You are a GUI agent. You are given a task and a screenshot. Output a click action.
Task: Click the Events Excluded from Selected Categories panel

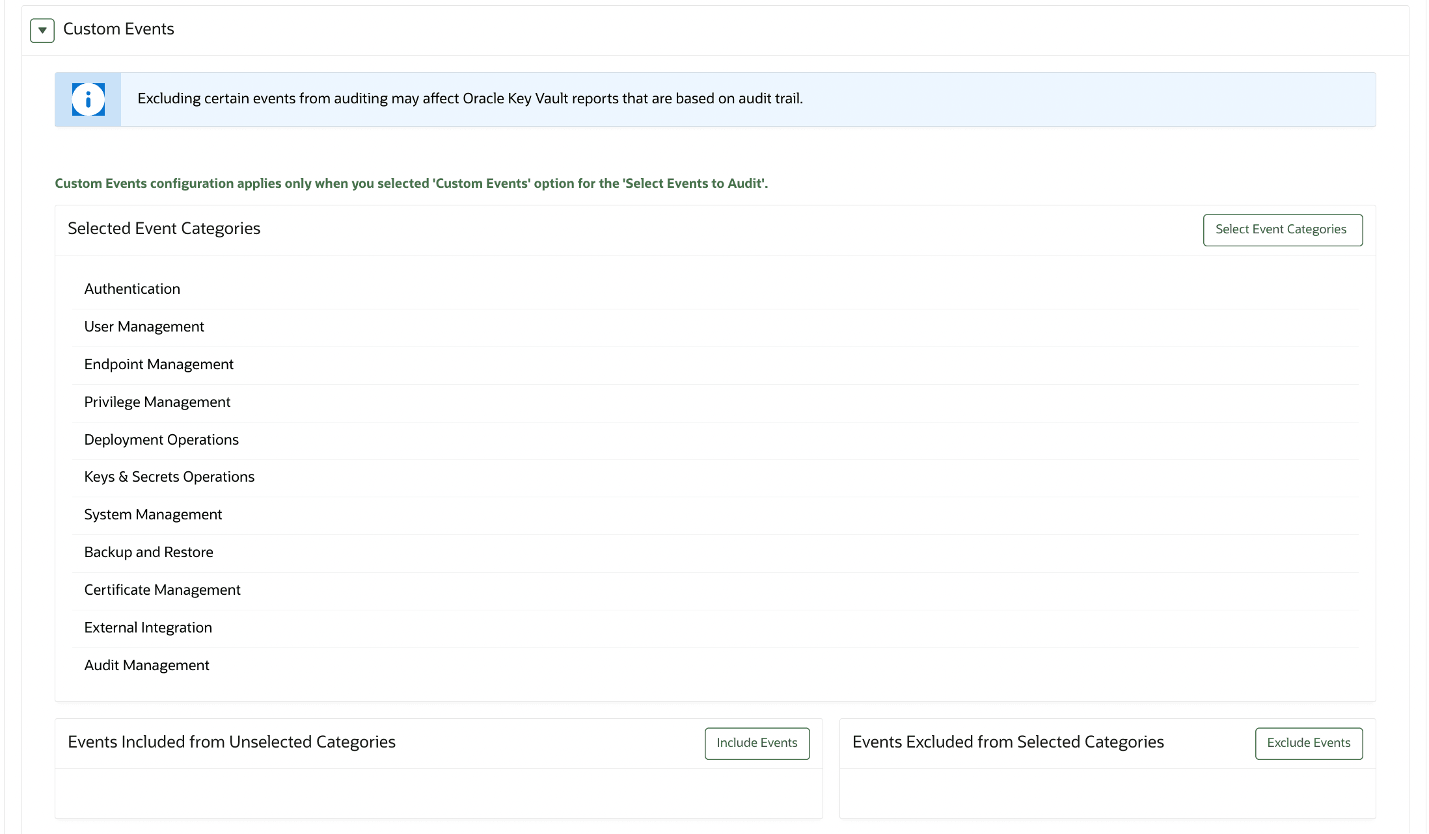click(1008, 742)
